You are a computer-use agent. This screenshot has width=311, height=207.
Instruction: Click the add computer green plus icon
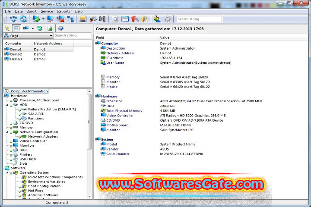(x=36, y=19)
